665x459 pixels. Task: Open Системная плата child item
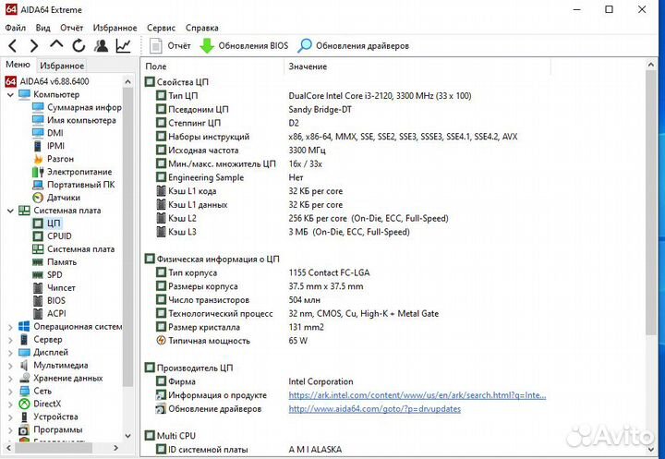coord(73,249)
